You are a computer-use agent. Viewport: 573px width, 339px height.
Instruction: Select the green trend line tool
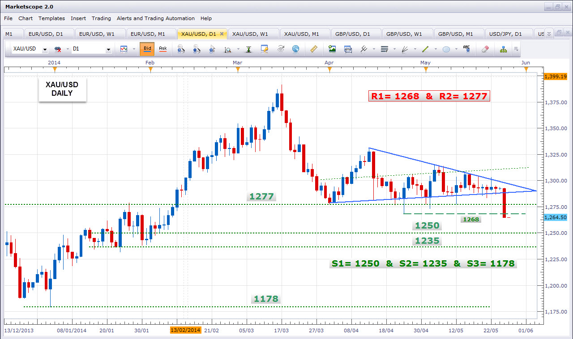(x=425, y=49)
